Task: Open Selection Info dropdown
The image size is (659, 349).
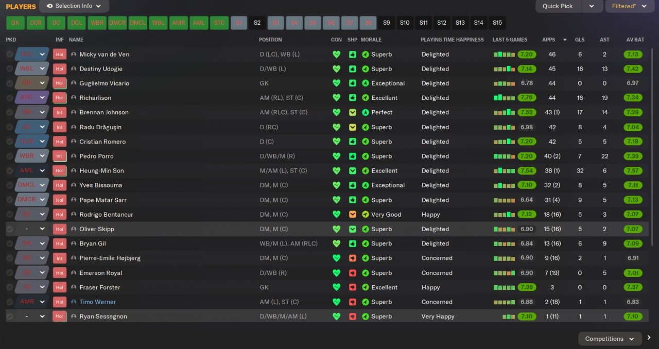Action: point(74,6)
